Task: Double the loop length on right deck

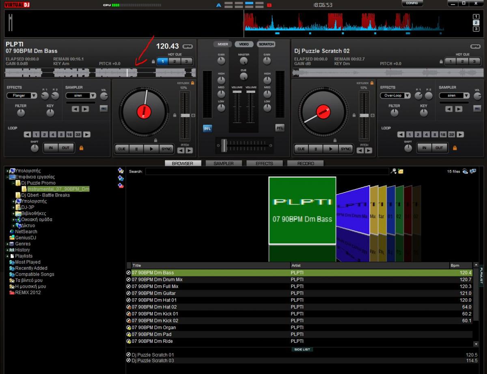Action: [460, 135]
